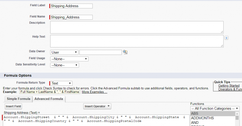Click the Help Text info icon
The height and width of the screenshot is (126, 242).
(x=226, y=38)
